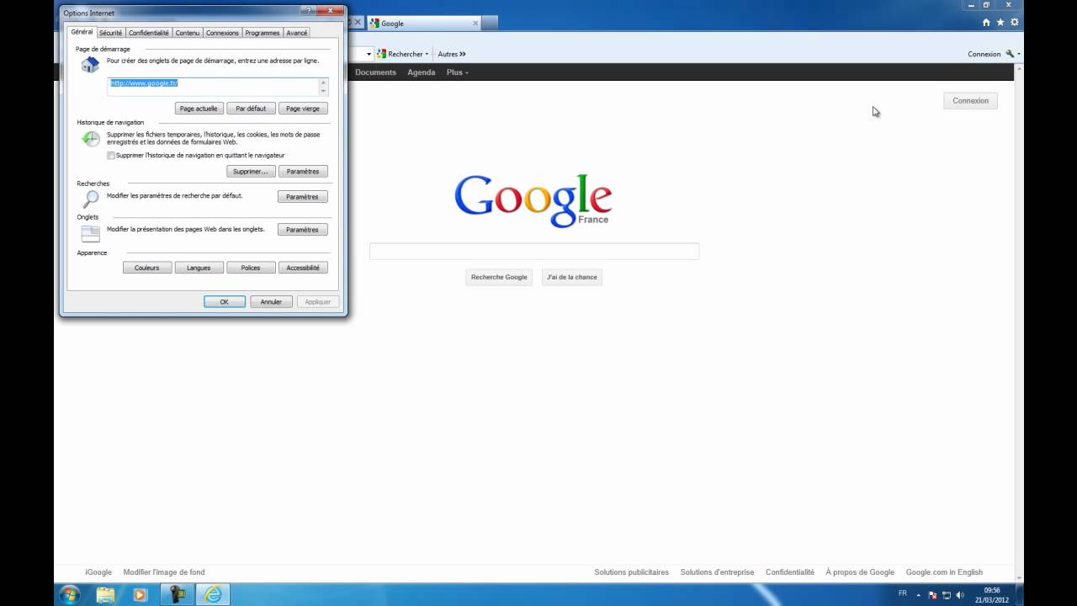Screen dimensions: 1077x606
Task: Click the camera application taskbar icon
Action: (178, 594)
